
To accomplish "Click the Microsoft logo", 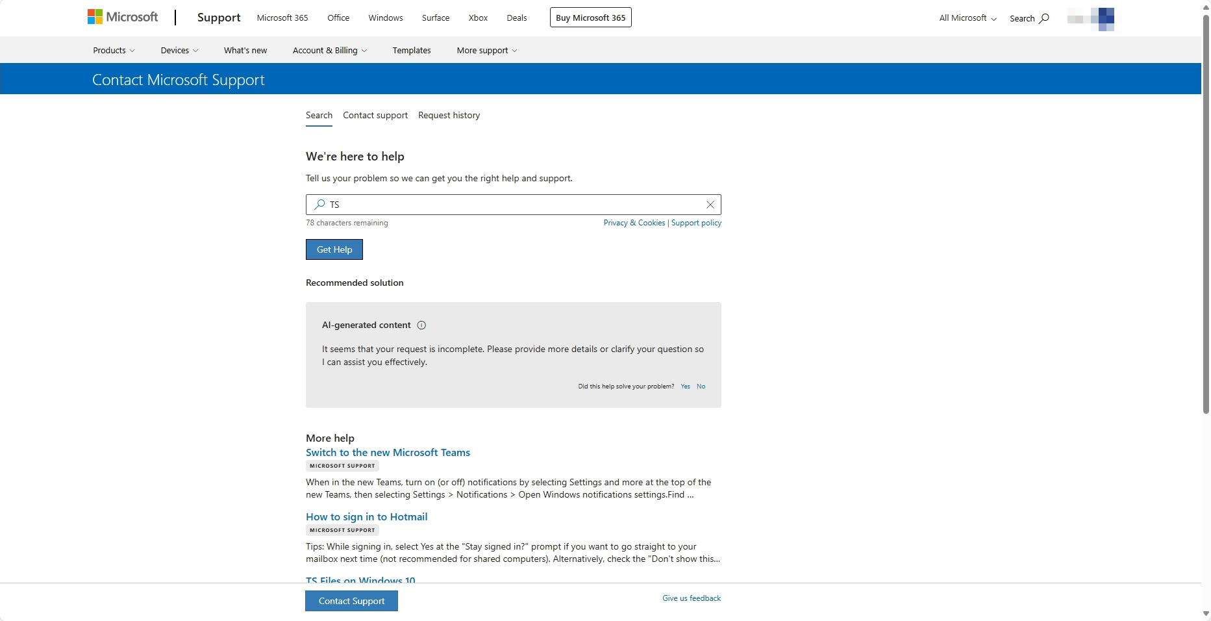I will coord(123,18).
